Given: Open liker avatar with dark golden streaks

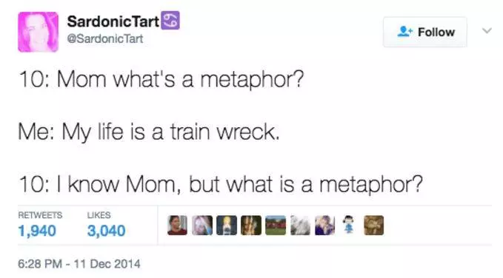Looking at the screenshot, I should pyautogui.click(x=251, y=226).
